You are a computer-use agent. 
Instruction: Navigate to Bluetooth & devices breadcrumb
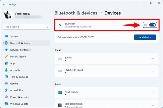tap(76, 13)
